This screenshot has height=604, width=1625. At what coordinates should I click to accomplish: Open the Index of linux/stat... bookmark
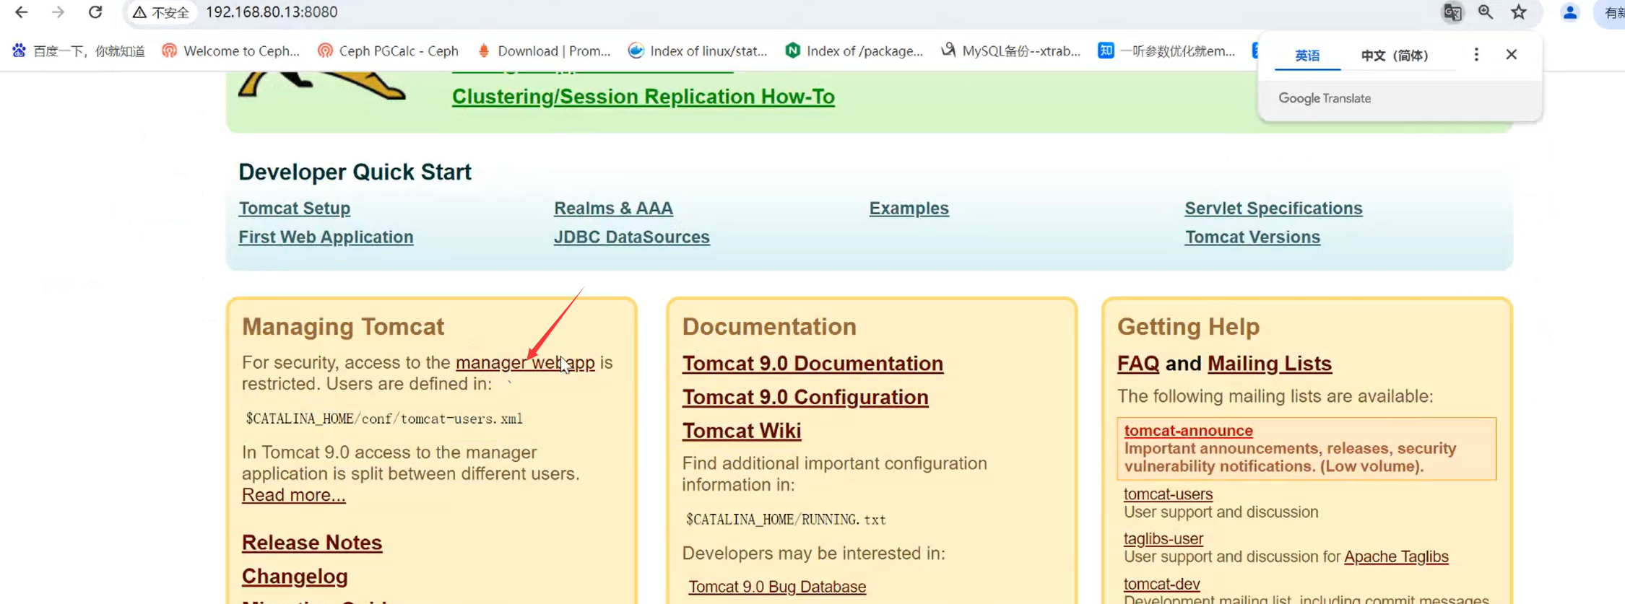click(698, 51)
